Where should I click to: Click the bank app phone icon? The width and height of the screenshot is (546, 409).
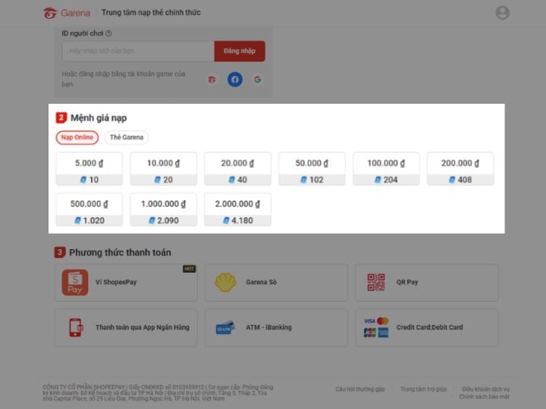[x=76, y=328]
